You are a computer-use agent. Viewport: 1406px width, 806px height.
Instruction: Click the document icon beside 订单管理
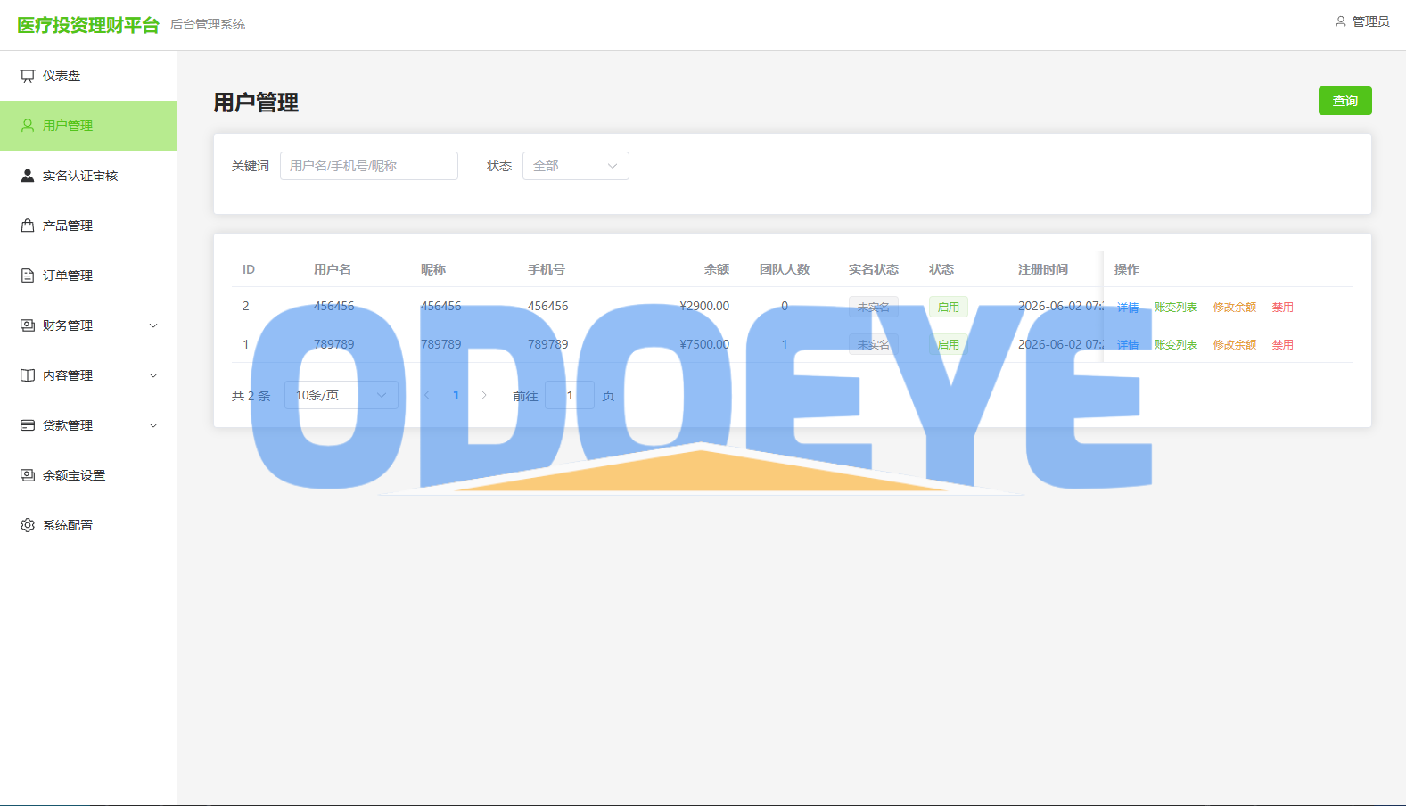[28, 276]
